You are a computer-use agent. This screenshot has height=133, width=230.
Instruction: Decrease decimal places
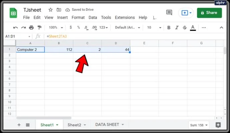click(86, 28)
